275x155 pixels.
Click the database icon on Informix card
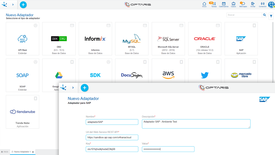(x=109, y=25)
